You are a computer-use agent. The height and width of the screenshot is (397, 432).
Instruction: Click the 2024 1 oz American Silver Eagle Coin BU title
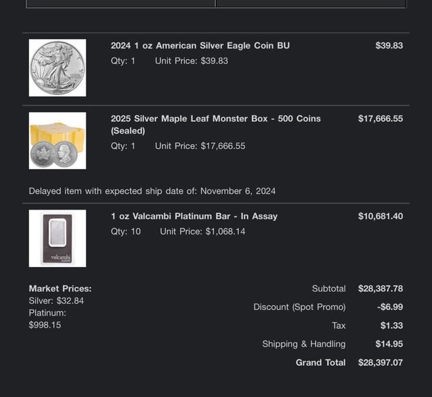(200, 46)
